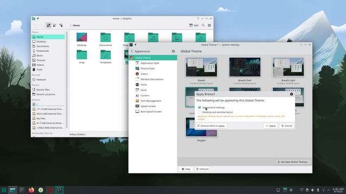Expand the breadcrumb chevron before Home
The image size is (346, 194).
tap(71, 25)
